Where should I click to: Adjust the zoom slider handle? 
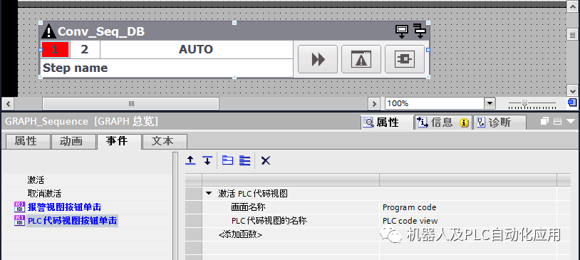click(524, 103)
